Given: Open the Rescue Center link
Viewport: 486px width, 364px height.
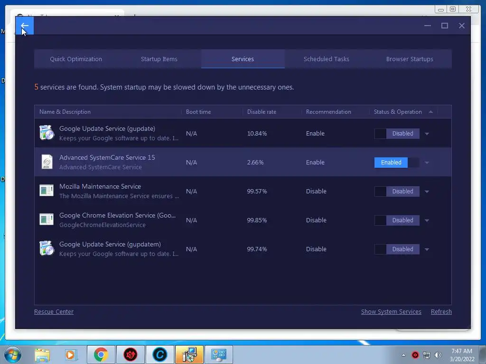Looking at the screenshot, I should [54, 312].
